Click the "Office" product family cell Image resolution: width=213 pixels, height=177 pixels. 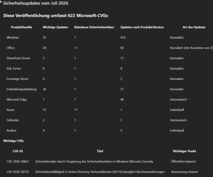pyautogui.click(x=11, y=48)
